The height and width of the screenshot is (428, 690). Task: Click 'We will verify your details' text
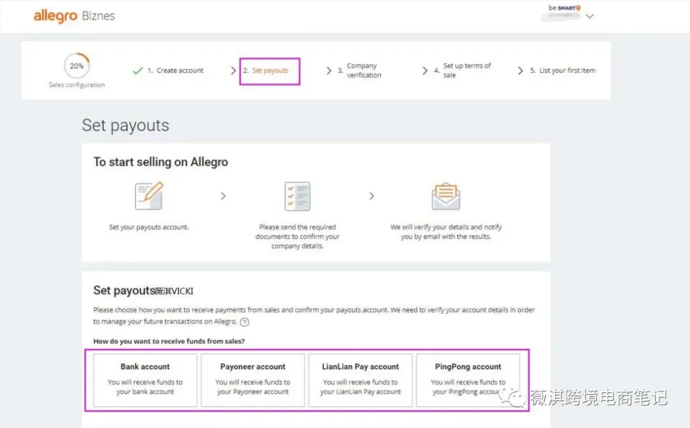pyautogui.click(x=446, y=232)
